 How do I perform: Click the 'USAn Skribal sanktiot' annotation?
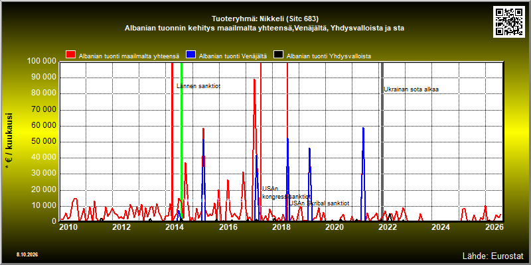click(319, 203)
